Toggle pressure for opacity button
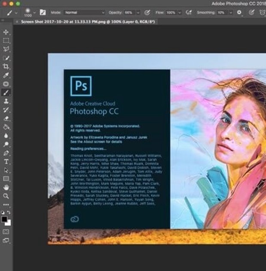The height and width of the screenshot is (271, 266). [x=148, y=12]
